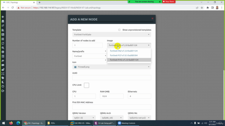Viewport: 225px width, 126px height.
Task: Click the tag icon in sidebar
Action: point(3,78)
